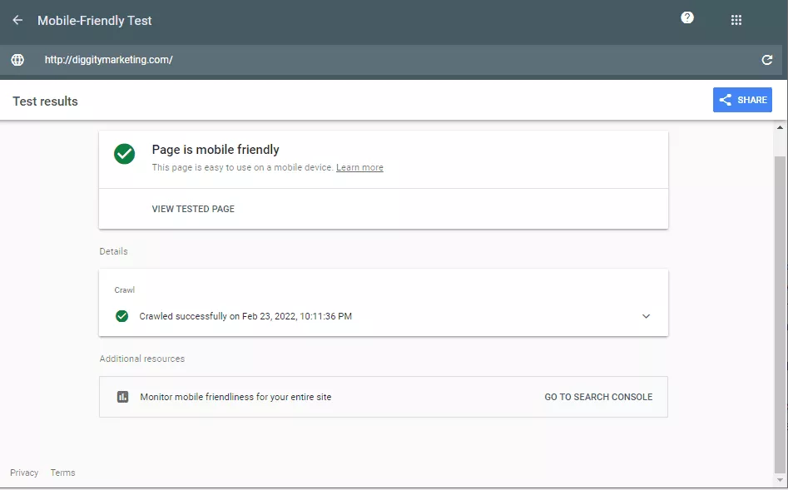Open the help question mark icon
Image resolution: width=788 pixels, height=490 pixels.
click(x=687, y=17)
